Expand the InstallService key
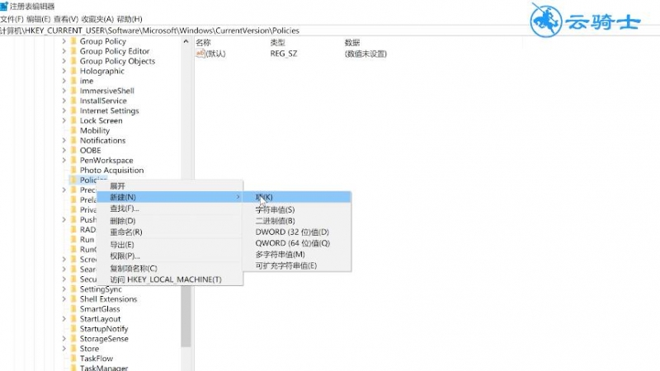Image resolution: width=660 pixels, height=371 pixels. (64, 101)
